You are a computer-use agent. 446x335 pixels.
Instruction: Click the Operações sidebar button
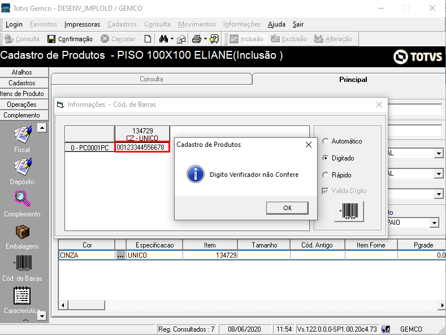tap(24, 105)
